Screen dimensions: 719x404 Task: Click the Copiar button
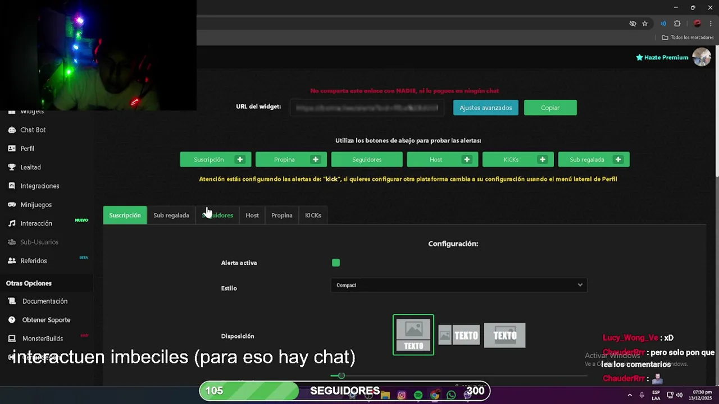point(550,108)
